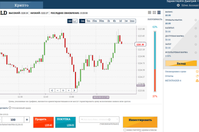Open Отчеты link
The height and width of the screenshot is (132, 199).
pos(169,76)
